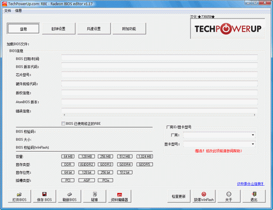Click left arrow of error info scrollbar
This screenshot has height=210, width=273.
64,115
